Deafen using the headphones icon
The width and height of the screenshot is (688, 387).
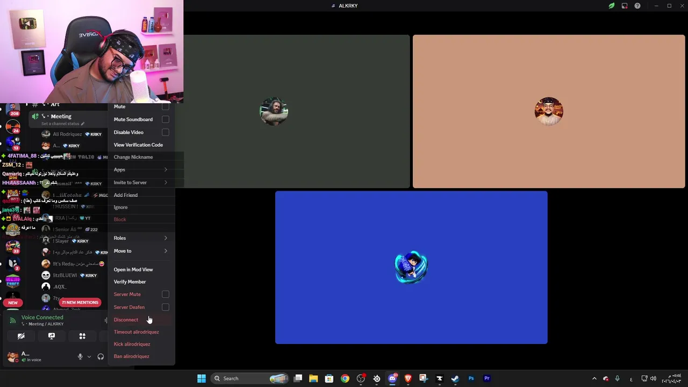[101, 357]
